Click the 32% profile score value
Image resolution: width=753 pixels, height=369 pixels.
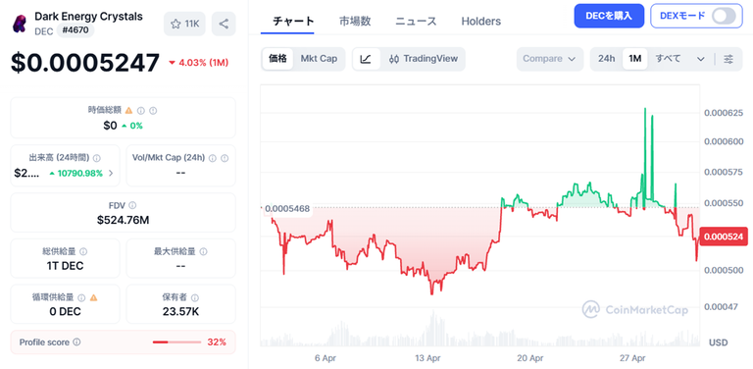click(x=217, y=343)
